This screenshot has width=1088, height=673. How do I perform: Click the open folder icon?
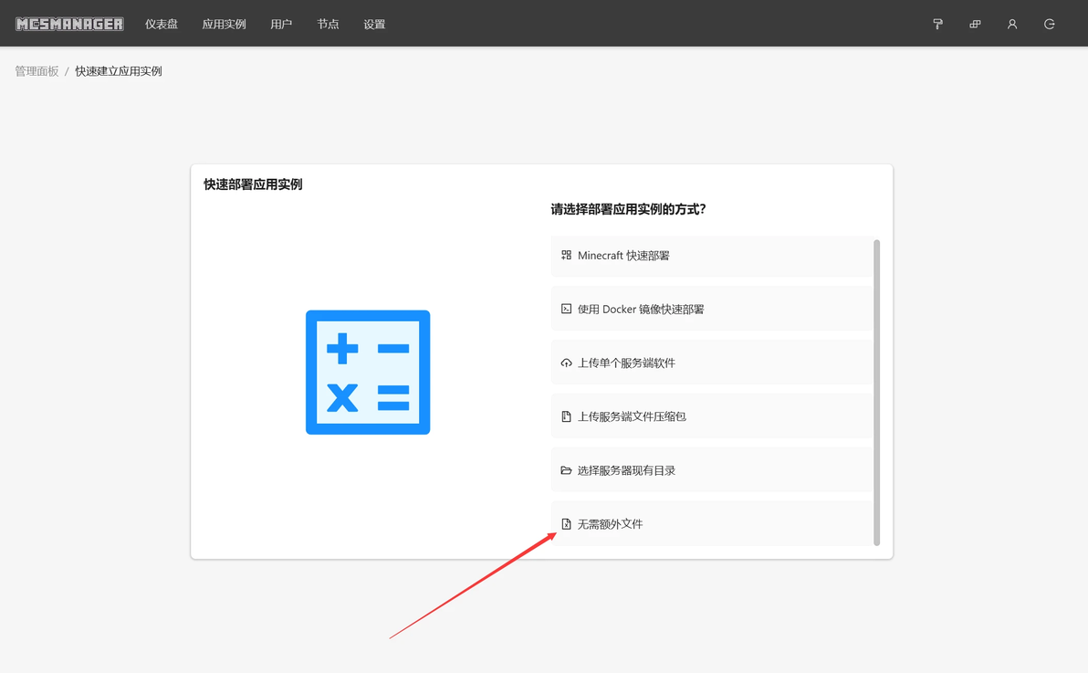tap(566, 470)
